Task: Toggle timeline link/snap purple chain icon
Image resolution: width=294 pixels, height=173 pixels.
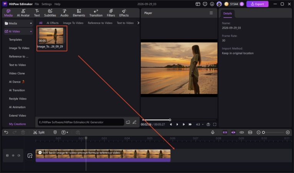Action: tap(225, 132)
